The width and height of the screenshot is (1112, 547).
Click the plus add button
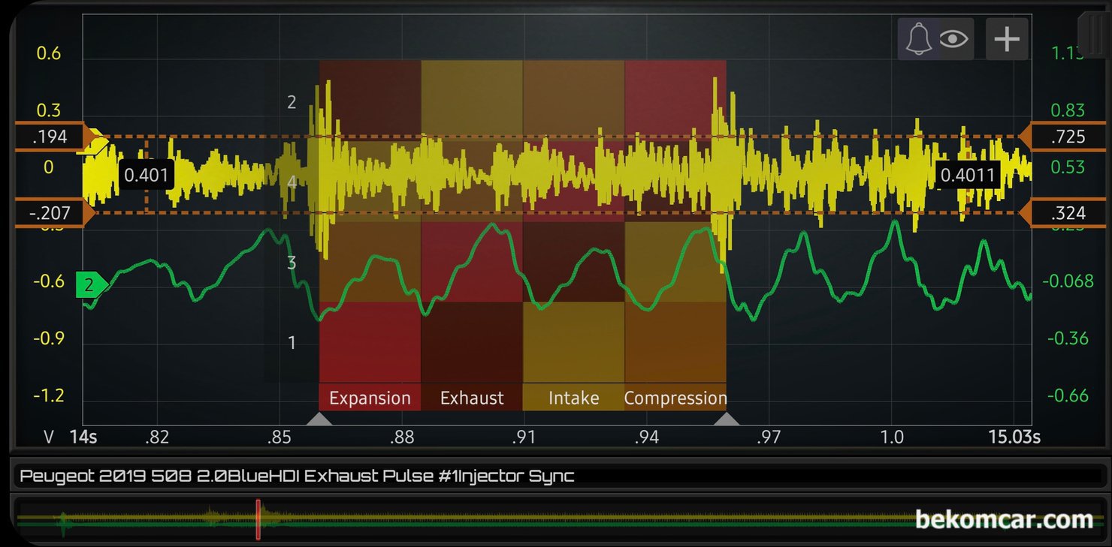(1006, 38)
